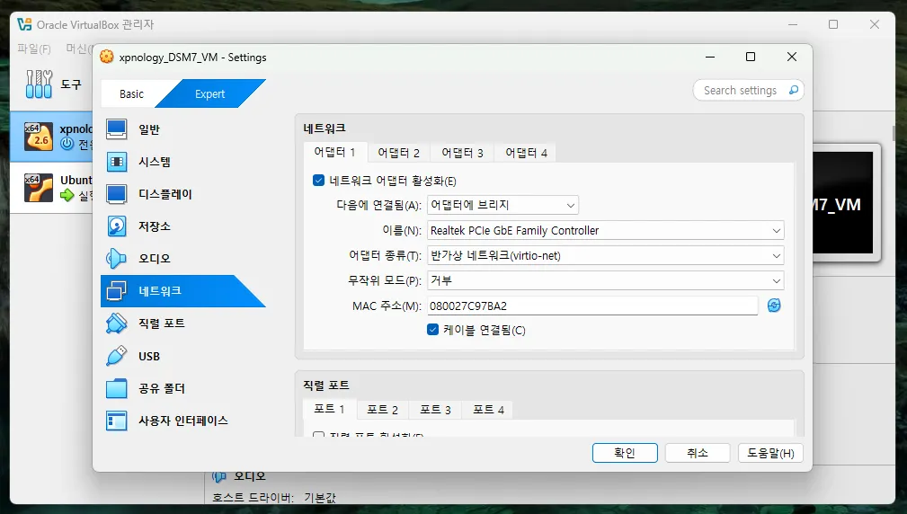Select the xpnology VM icon in Manager list
The width and height of the screenshot is (907, 514).
(x=38, y=137)
